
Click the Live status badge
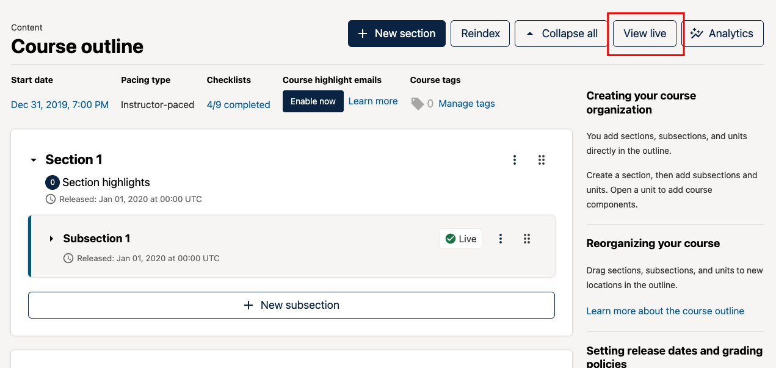pyautogui.click(x=461, y=239)
